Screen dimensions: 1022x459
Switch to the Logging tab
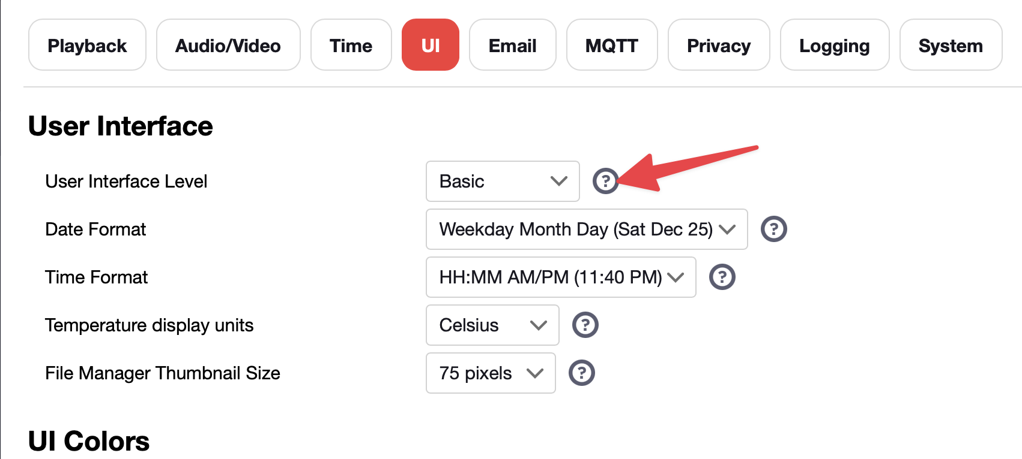(x=835, y=45)
